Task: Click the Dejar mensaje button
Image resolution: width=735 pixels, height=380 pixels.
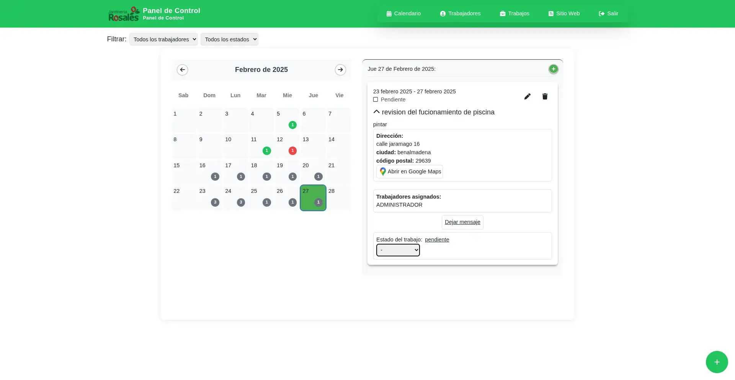Action: point(462,222)
